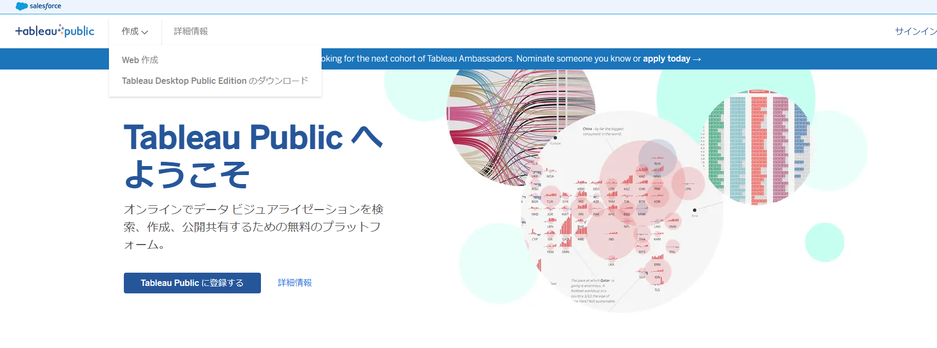Viewport: 937px width, 348px height.
Task: Open the pink bubble chart visualization
Action: click(622, 212)
